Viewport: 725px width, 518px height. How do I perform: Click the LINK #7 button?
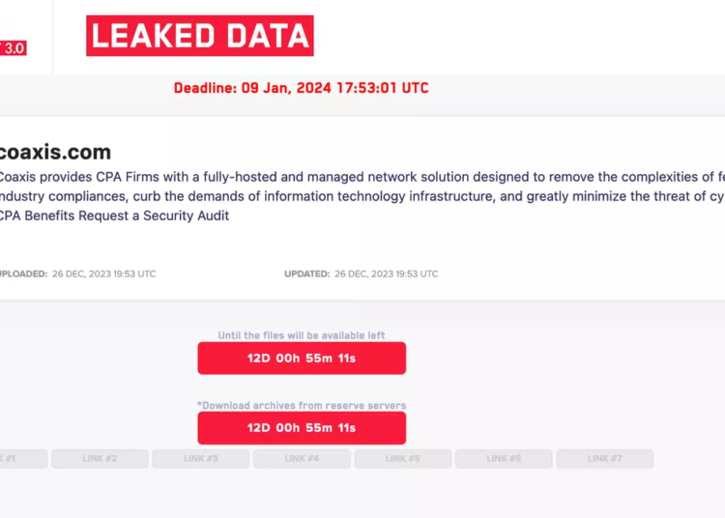[x=604, y=459]
